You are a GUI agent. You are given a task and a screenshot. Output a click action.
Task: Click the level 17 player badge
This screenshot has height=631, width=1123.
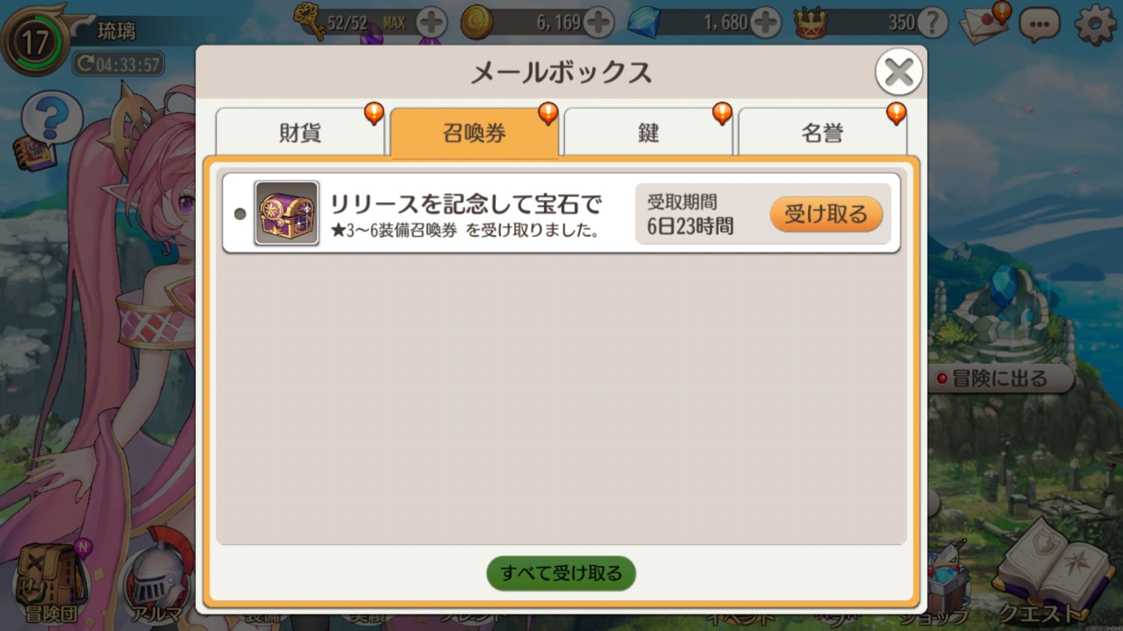pos(34,41)
